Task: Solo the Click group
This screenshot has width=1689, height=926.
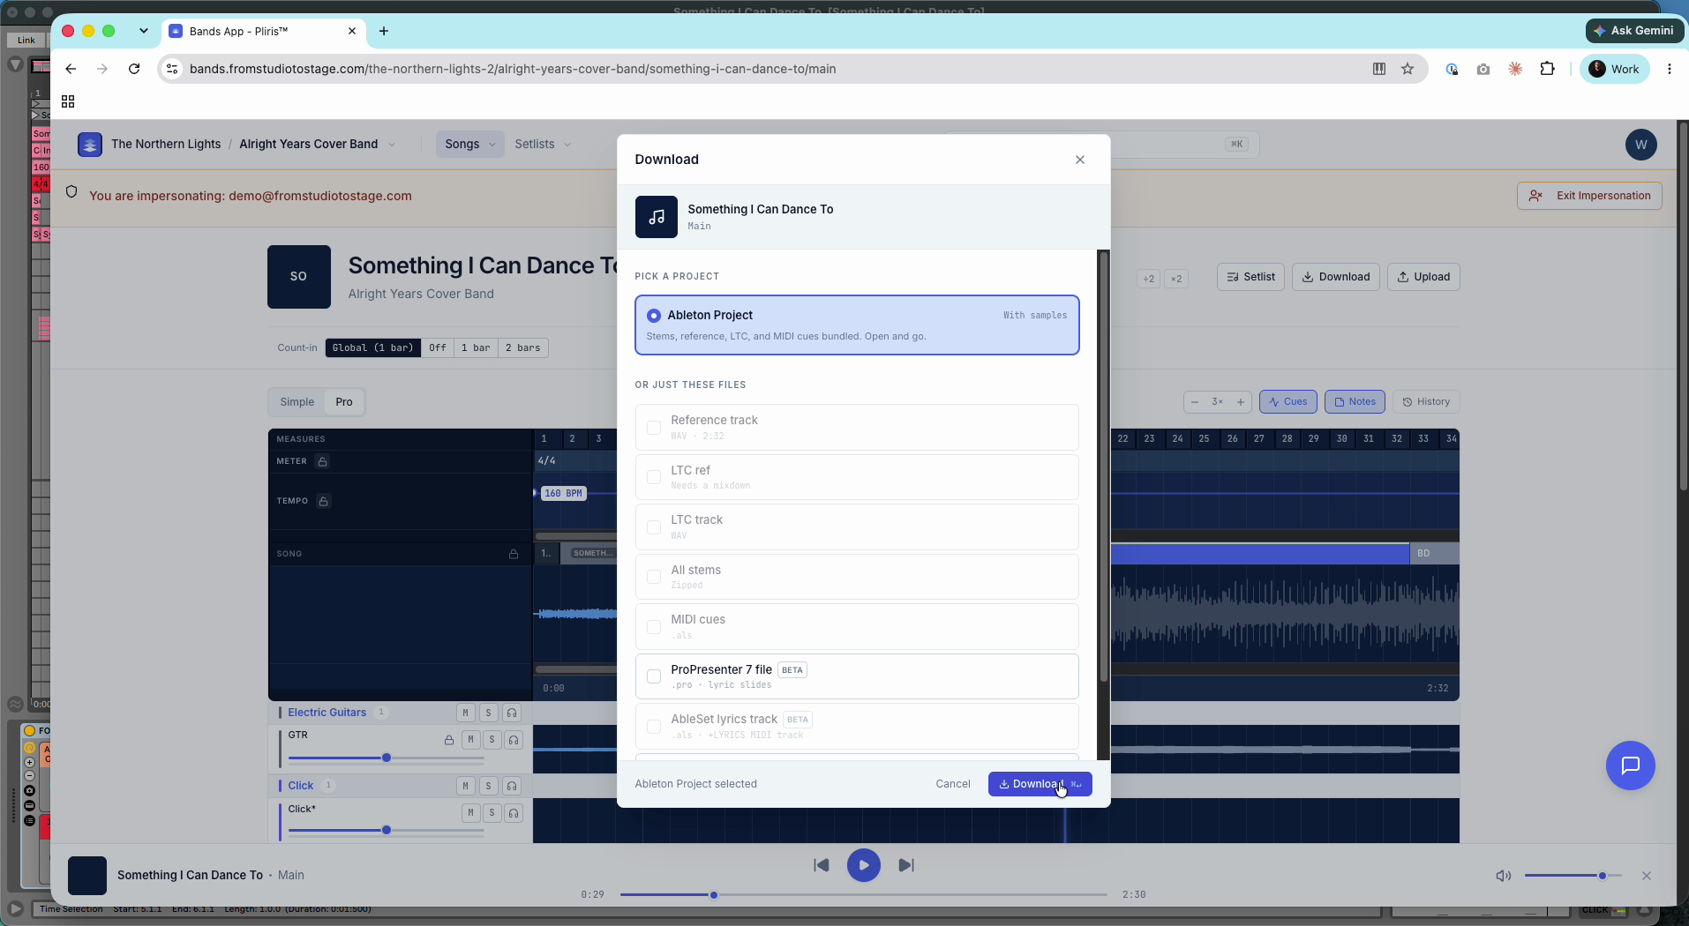Action: (x=489, y=786)
